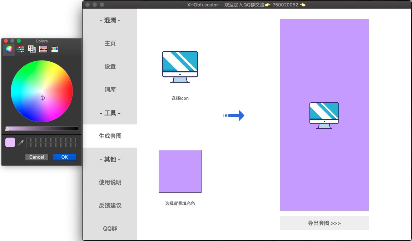Open 反馈建议 to give feedback
This screenshot has width=412, height=241.
coord(110,205)
